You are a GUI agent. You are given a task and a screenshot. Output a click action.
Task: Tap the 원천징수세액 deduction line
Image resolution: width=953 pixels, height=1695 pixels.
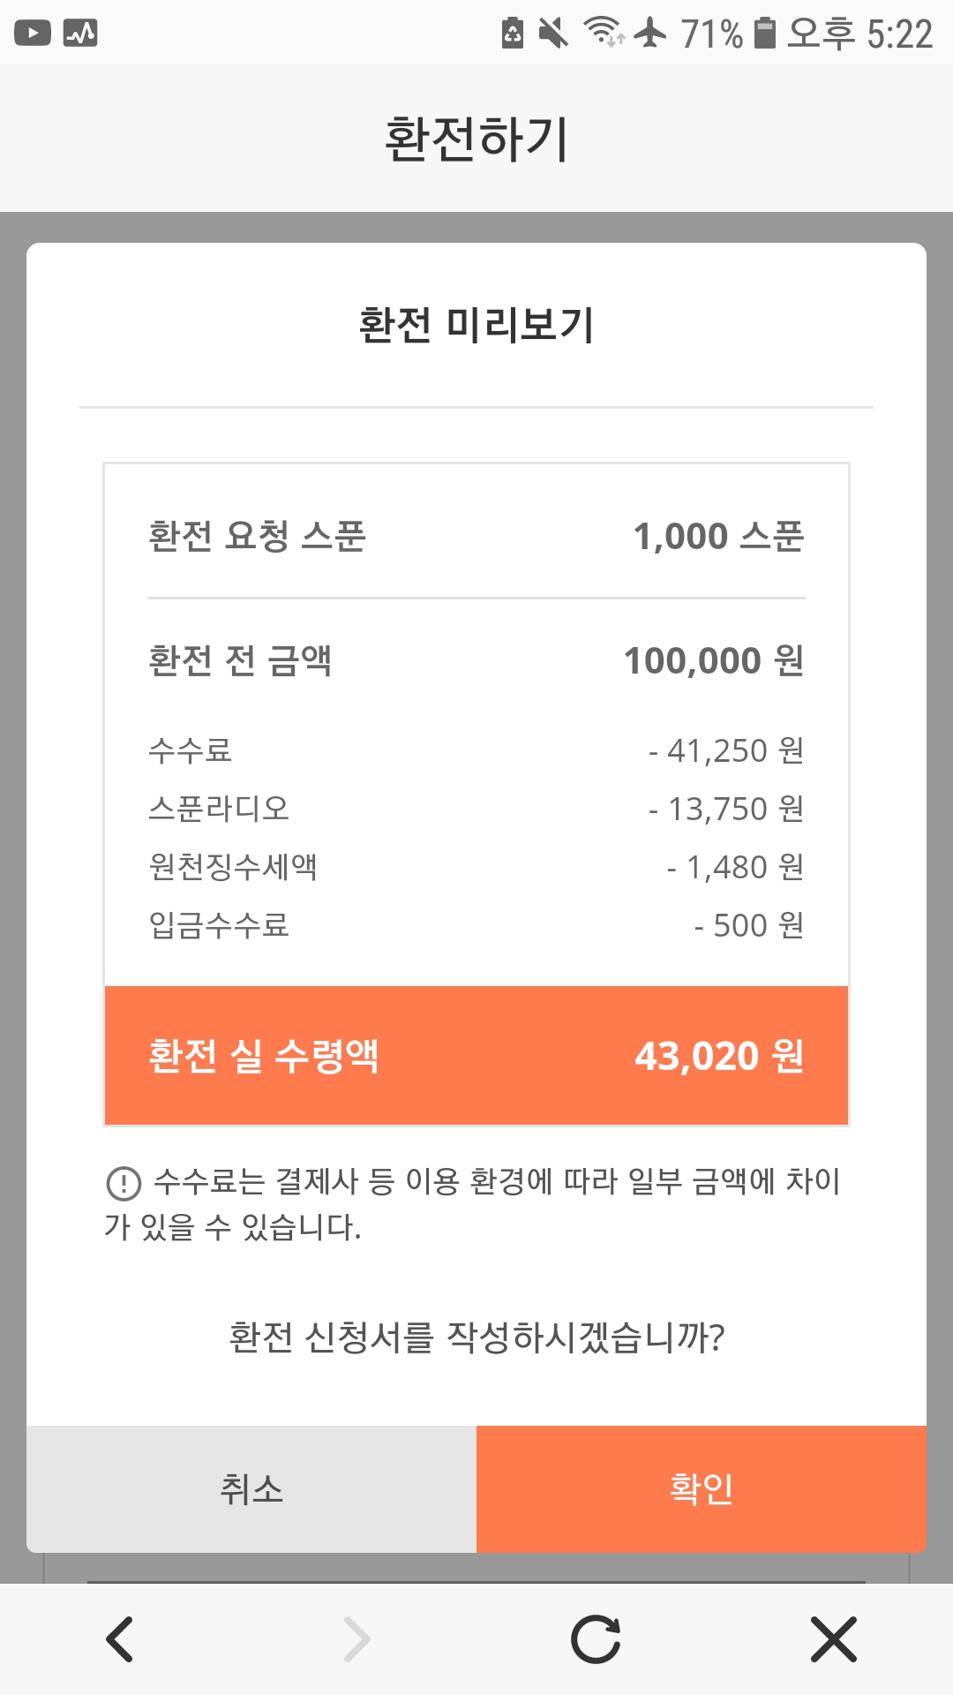tap(476, 867)
